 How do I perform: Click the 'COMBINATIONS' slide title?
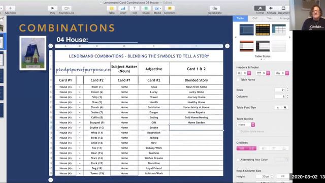click(67, 28)
